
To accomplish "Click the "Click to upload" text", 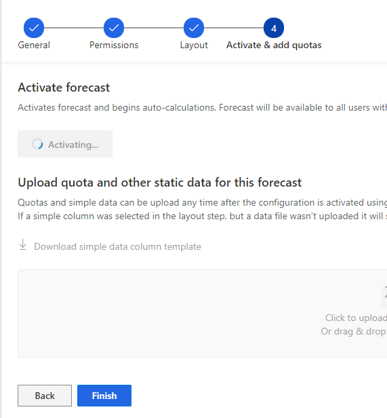I will pyautogui.click(x=356, y=318).
